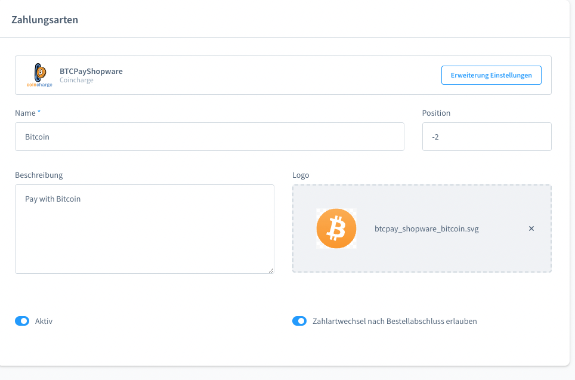575x380 pixels.
Task: Open Erweiterung Einstellungen
Action: pyautogui.click(x=491, y=75)
